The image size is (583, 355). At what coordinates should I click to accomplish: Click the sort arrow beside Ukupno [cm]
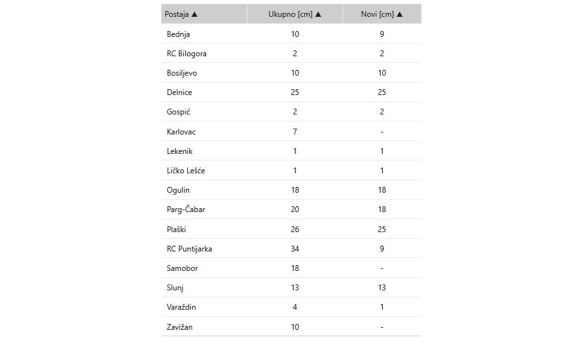[x=318, y=14]
